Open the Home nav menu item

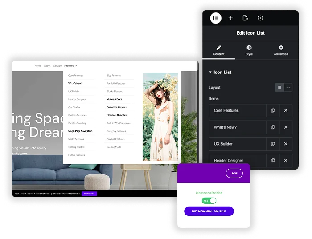pos(38,66)
